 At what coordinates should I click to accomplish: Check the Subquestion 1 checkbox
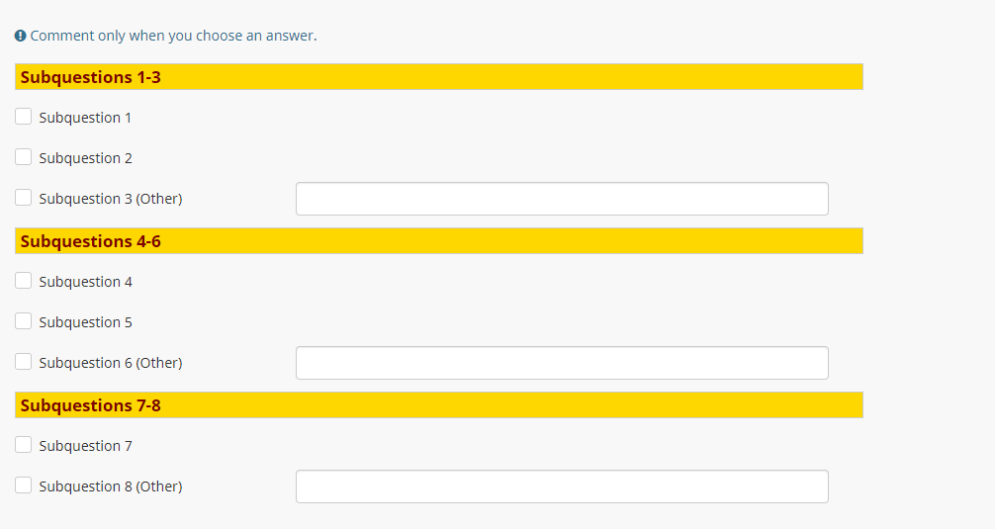pyautogui.click(x=24, y=117)
